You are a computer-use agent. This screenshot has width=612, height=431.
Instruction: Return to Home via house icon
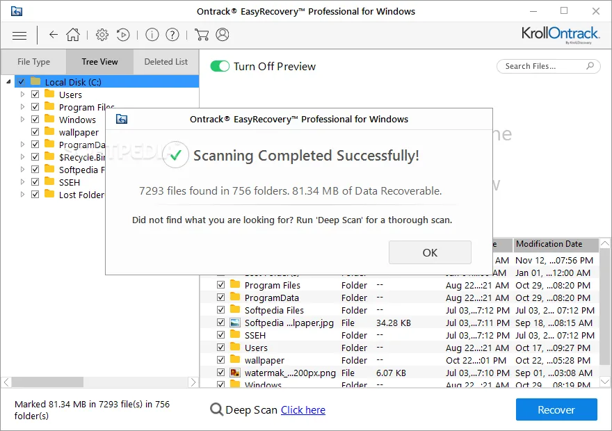coord(72,35)
